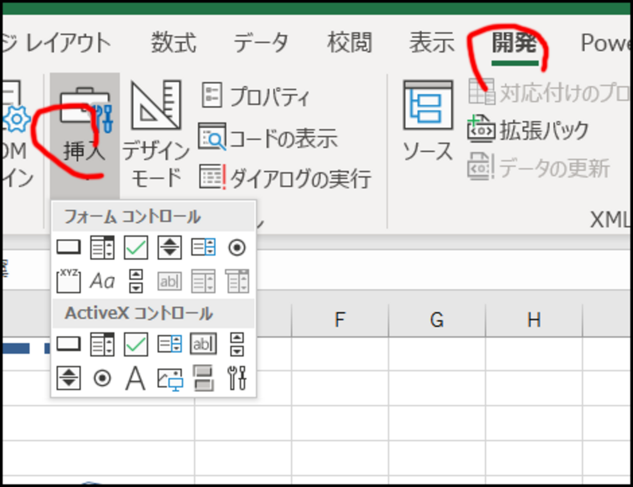Insert a Form Control scroll bar
Viewport: 633px width, 487px height.
tap(135, 281)
